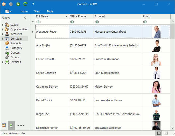Sort by the Office Phone column header

[x=81, y=16]
